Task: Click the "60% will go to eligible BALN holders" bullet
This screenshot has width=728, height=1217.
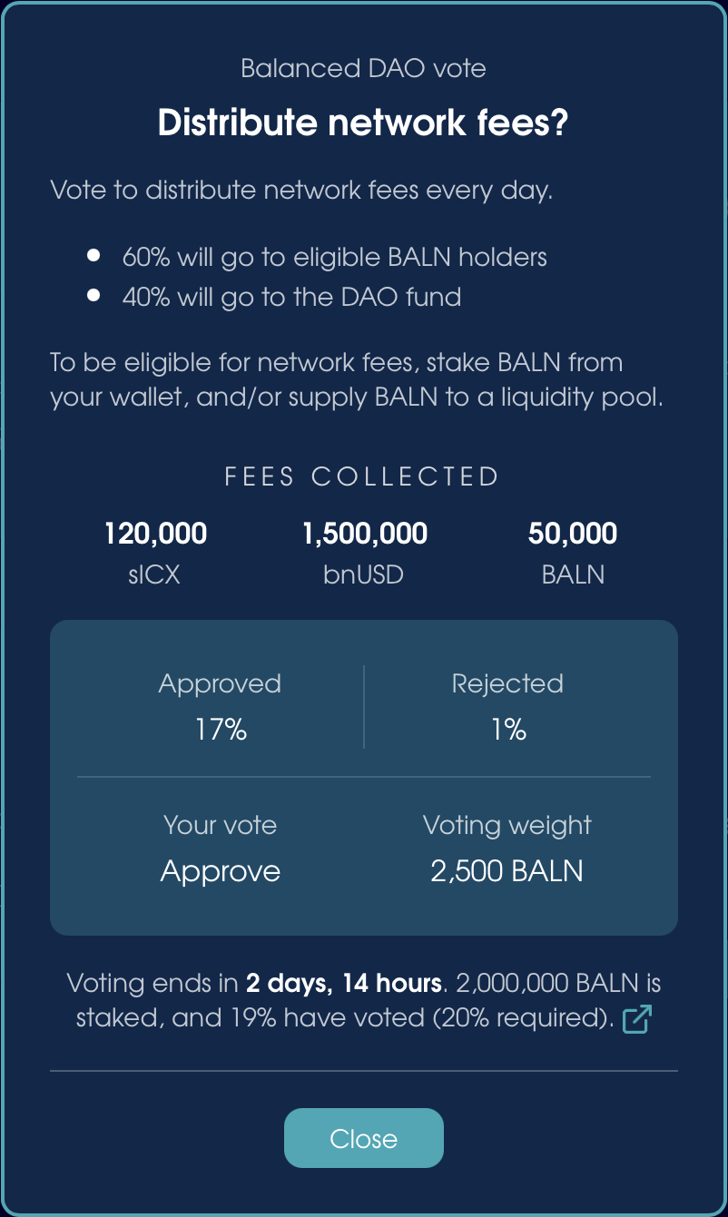Action: pos(334,257)
